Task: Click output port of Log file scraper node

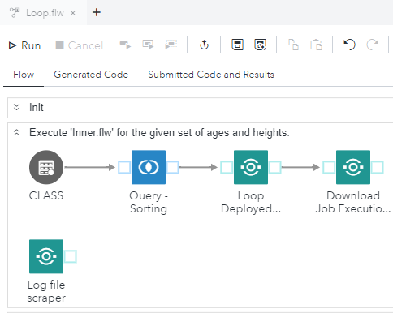Action: (x=71, y=256)
